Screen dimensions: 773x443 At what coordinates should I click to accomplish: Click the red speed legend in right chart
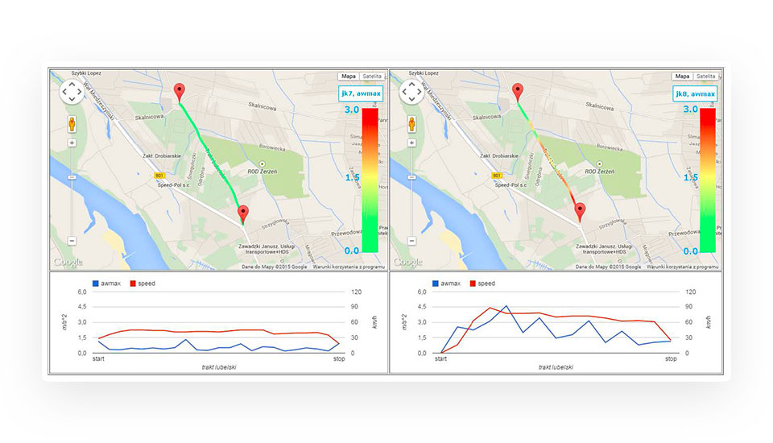point(481,284)
